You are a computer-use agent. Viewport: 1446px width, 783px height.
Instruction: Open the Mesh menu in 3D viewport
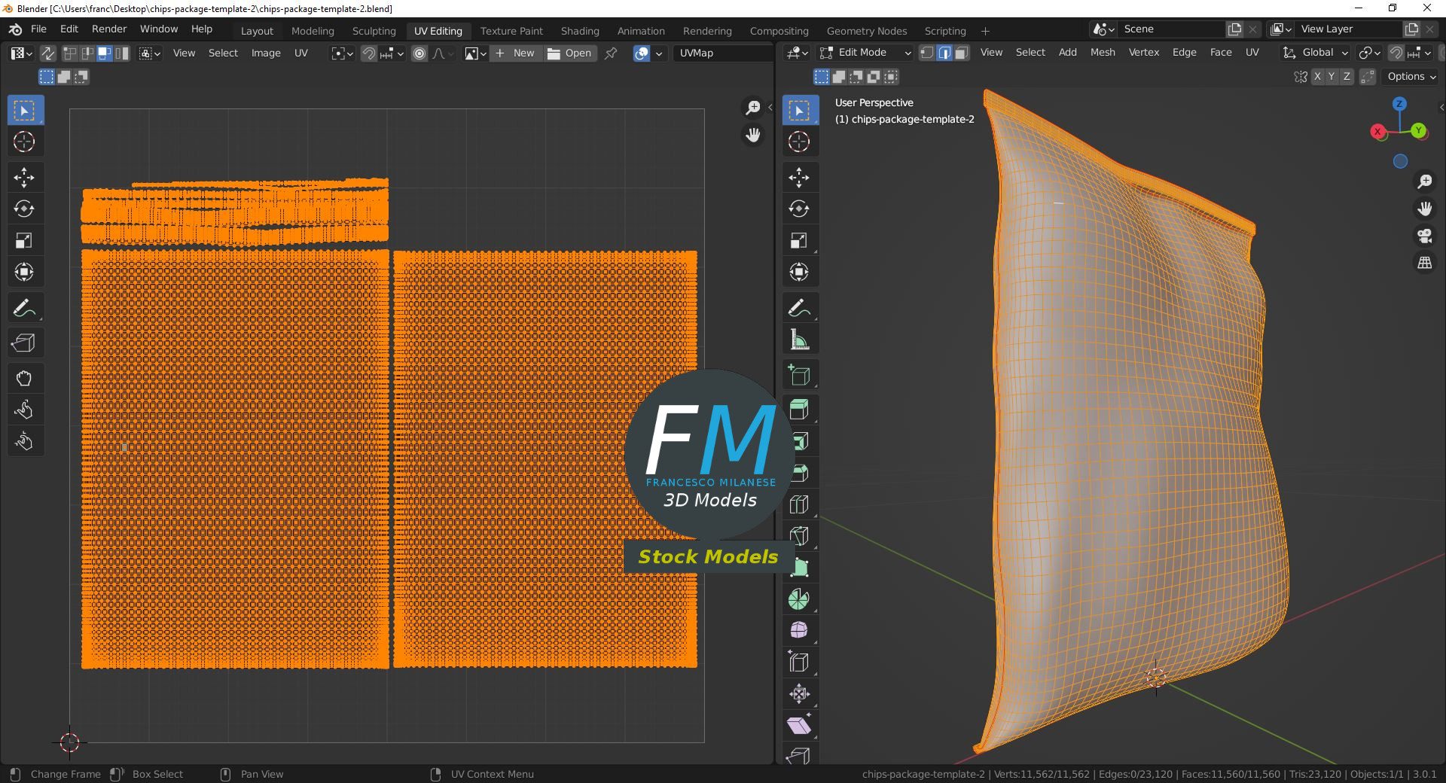[x=1103, y=53]
